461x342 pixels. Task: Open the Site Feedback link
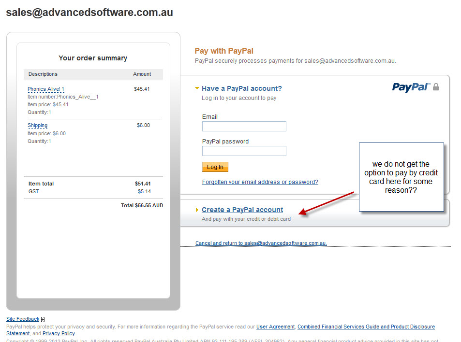point(23,319)
